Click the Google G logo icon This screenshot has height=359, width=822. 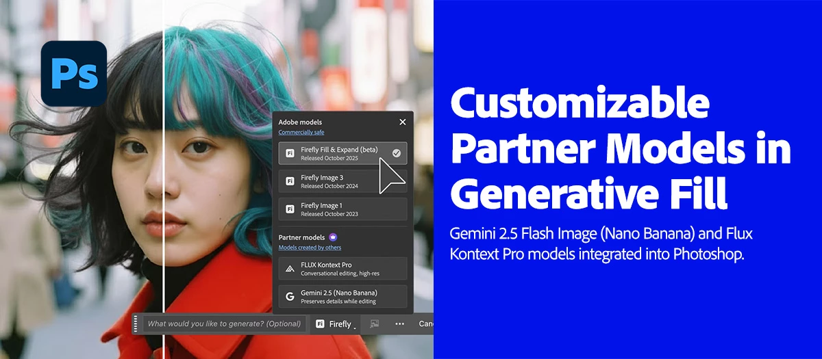click(290, 297)
